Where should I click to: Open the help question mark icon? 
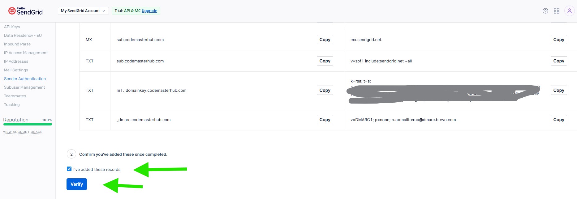pos(545,11)
